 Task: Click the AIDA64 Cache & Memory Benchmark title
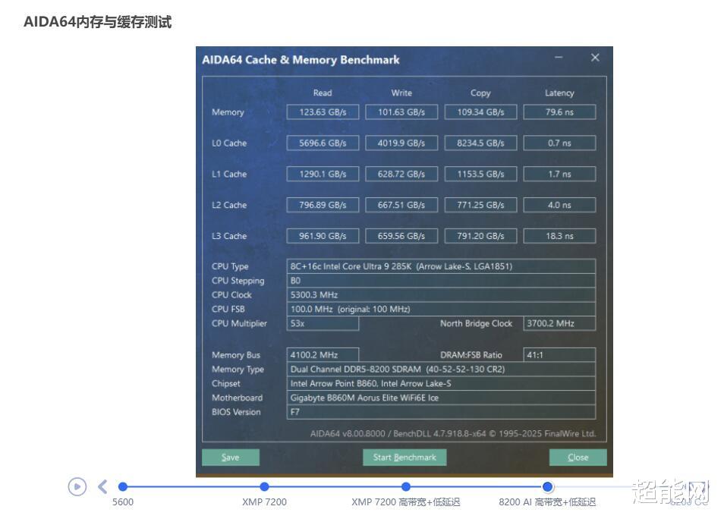tap(301, 60)
